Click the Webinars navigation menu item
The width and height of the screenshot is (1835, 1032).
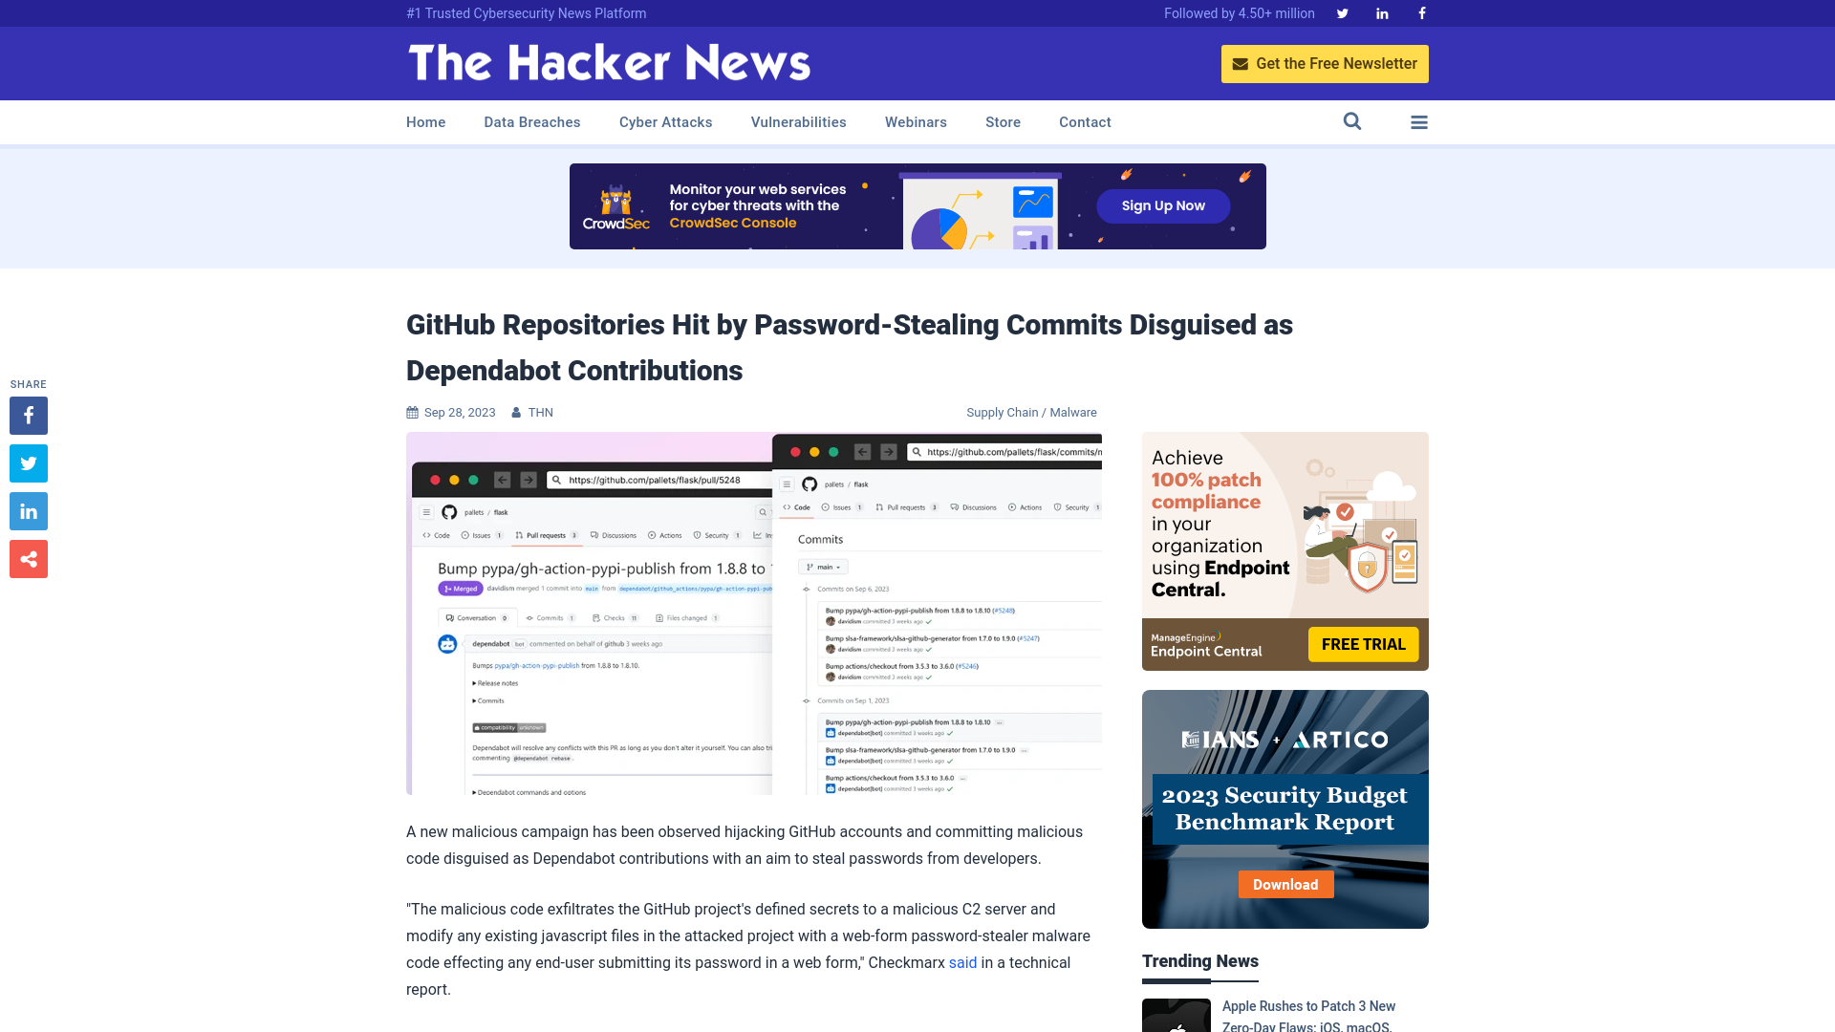coord(917,121)
